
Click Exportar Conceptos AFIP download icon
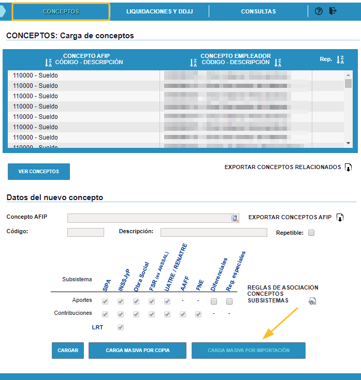coord(340,218)
